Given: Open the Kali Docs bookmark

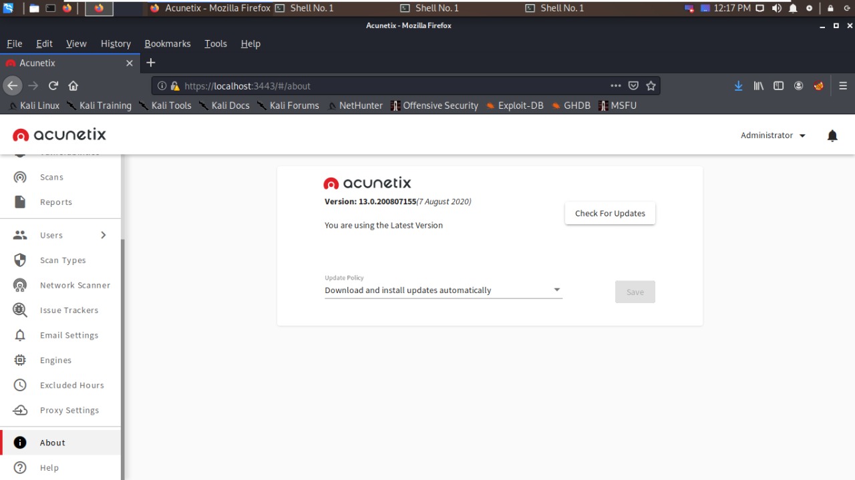Looking at the screenshot, I should coord(224,105).
